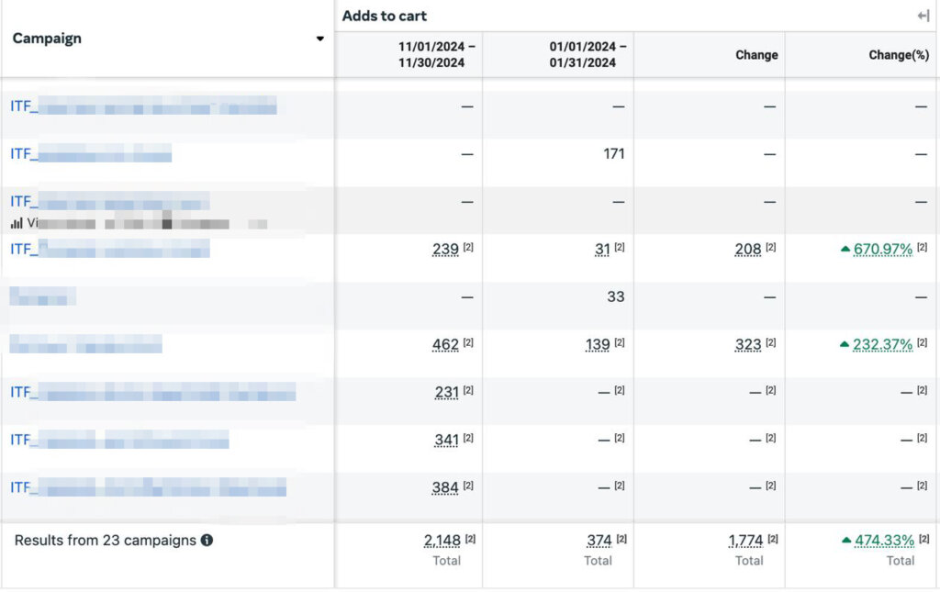Open ITF campaign link with 171 adds
Viewport: 940px width, 592px height.
(91, 154)
